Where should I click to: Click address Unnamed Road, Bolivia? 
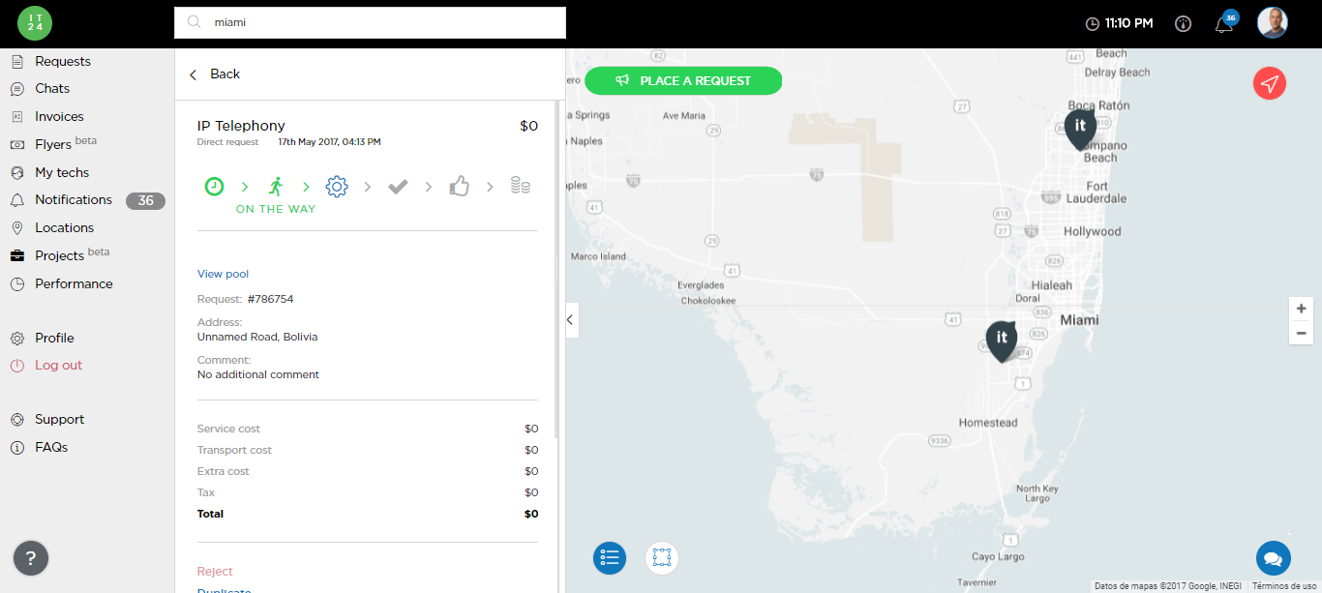(x=257, y=337)
